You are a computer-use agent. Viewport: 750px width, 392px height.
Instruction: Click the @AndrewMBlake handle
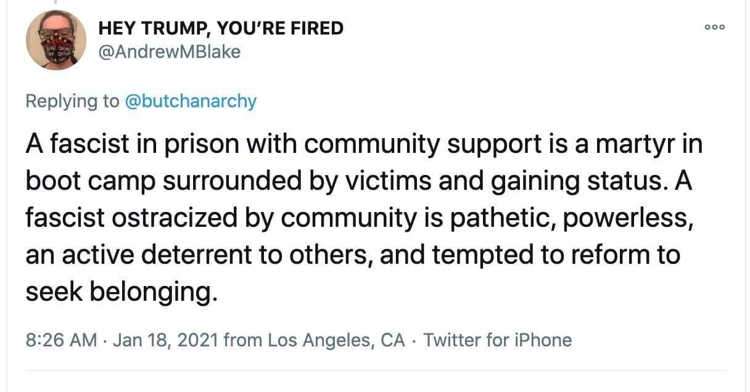tap(170, 52)
